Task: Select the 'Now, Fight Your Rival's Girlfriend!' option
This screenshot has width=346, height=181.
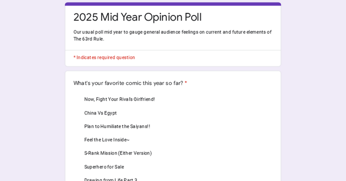Action: [x=119, y=99]
